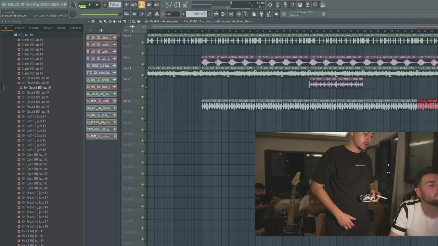
Task: Click the red STCR2_HDS clip on Track 7
Action: [428, 105]
